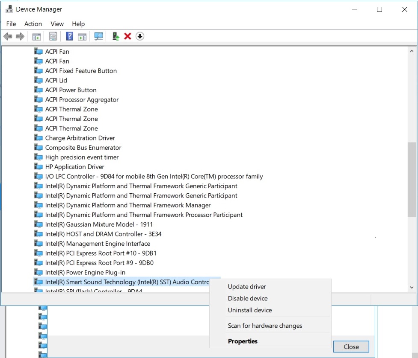Select ACPI Processor Aggregator

click(82, 99)
